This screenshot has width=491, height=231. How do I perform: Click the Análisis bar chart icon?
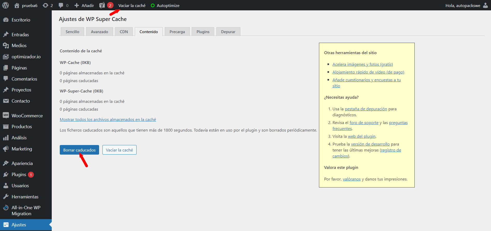pos(6,138)
